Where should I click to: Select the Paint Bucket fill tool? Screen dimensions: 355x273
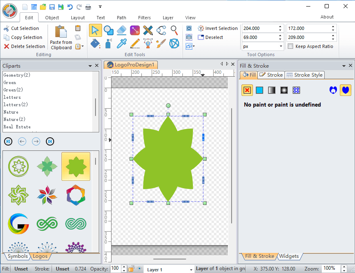coord(95,43)
